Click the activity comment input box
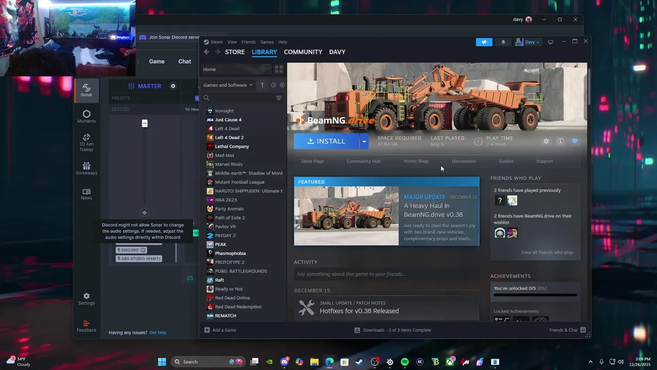Image resolution: width=657 pixels, height=370 pixels. [x=387, y=274]
